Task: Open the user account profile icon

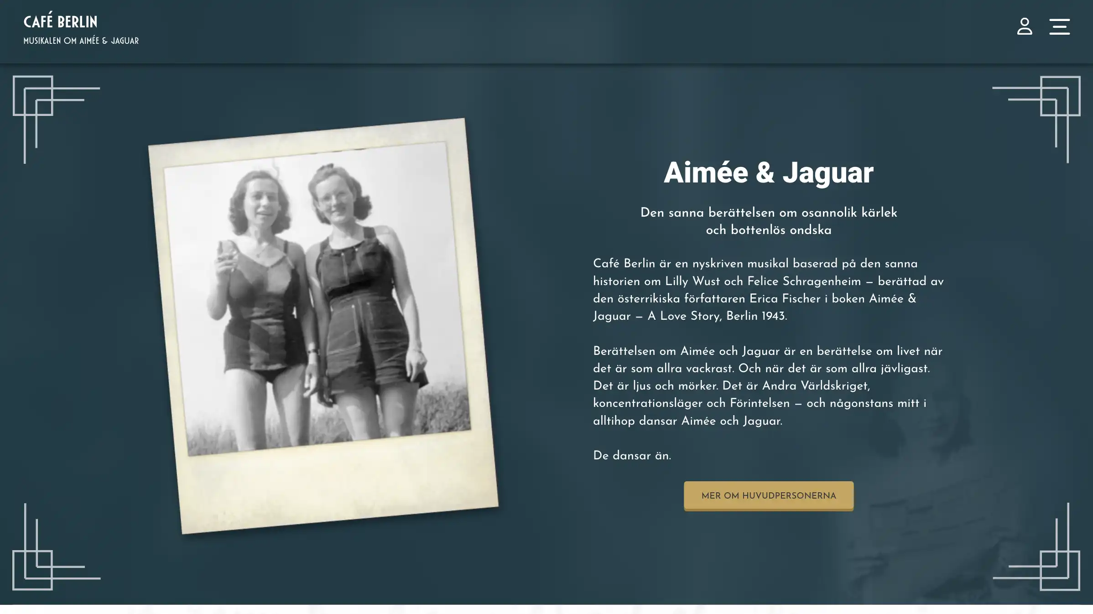Action: pos(1024,26)
